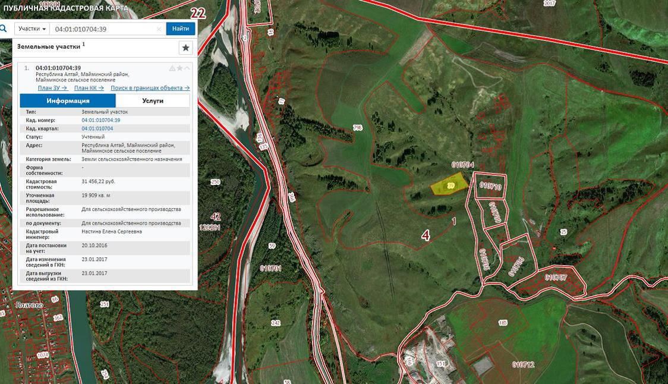
Task: Click parcel 010710 on the map
Action: [x=490, y=185]
